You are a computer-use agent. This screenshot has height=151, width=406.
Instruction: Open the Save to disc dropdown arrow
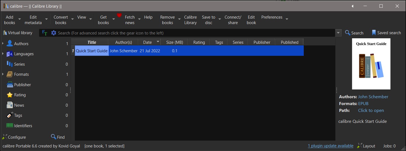click(220, 19)
